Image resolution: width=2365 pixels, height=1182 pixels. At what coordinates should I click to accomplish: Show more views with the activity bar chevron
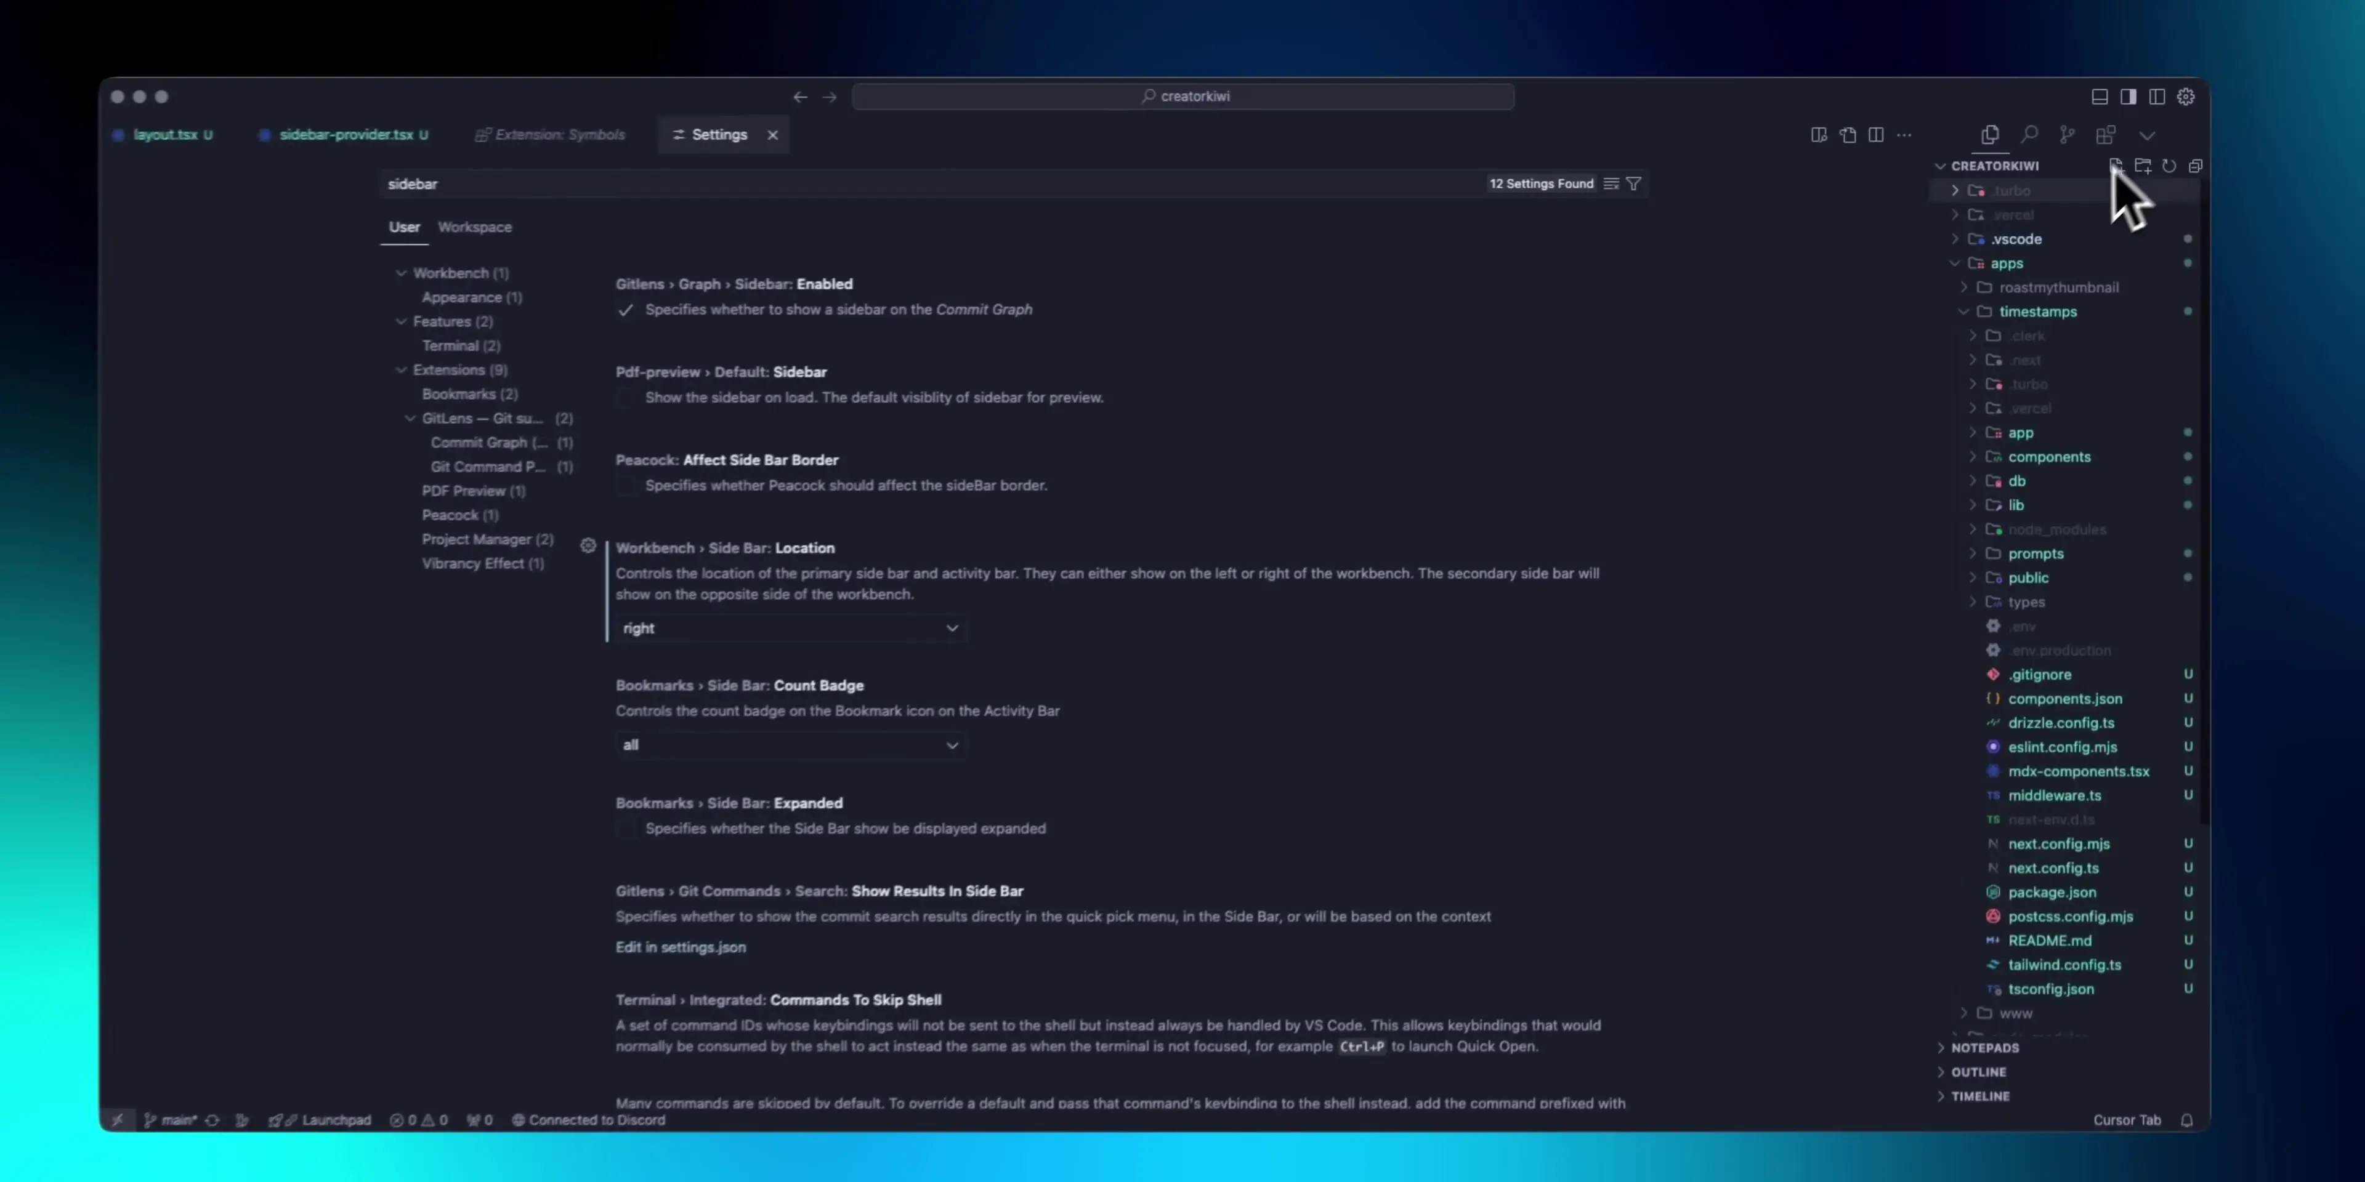pyautogui.click(x=2146, y=135)
